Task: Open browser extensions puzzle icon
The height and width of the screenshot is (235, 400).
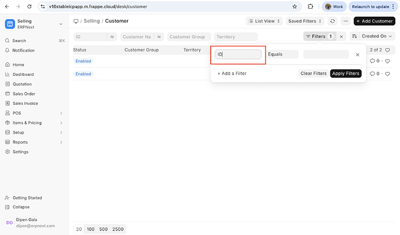Action: (311, 6)
